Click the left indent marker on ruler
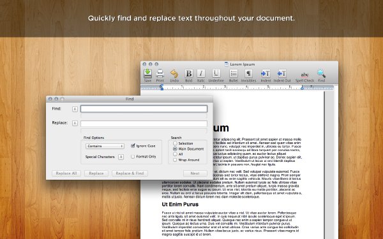This screenshot has height=239, width=383. point(161,87)
